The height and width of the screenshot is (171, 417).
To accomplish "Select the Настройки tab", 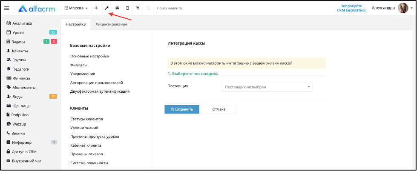I will click(76, 24).
